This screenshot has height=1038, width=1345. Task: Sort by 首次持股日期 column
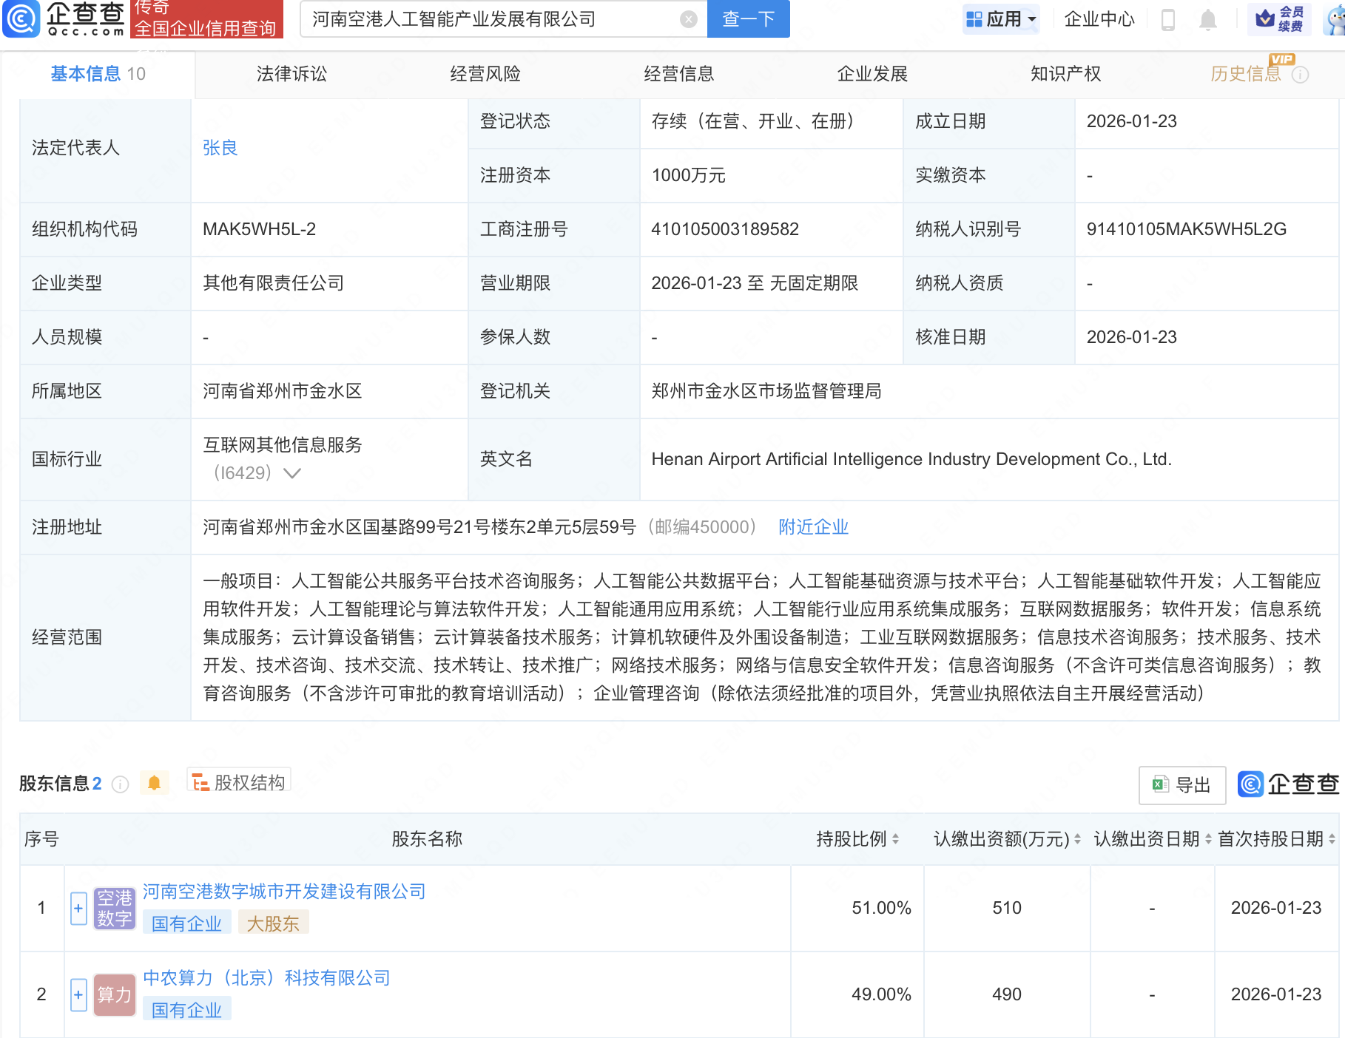(x=1331, y=839)
